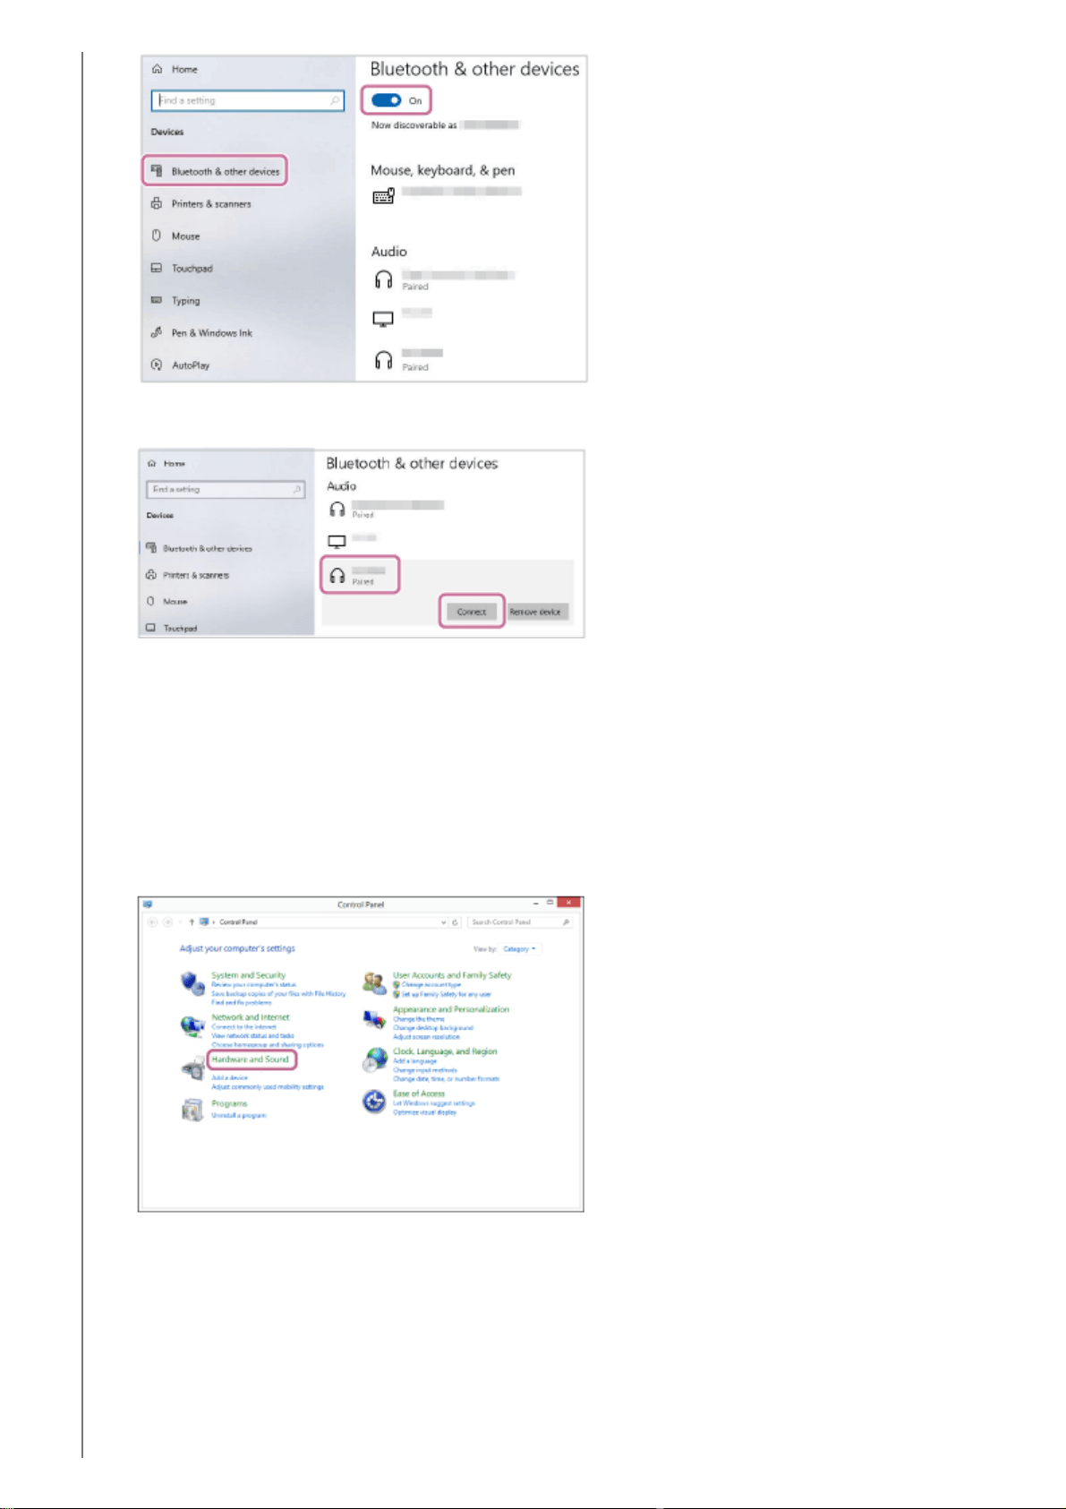Click the Programs category icon
The image size is (1066, 1509).
[192, 1110]
